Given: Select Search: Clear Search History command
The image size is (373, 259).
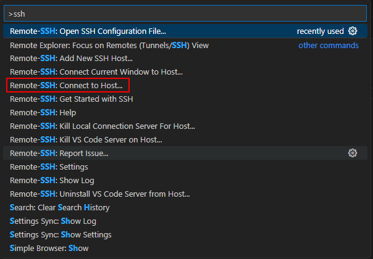Looking at the screenshot, I should [x=185, y=207].
